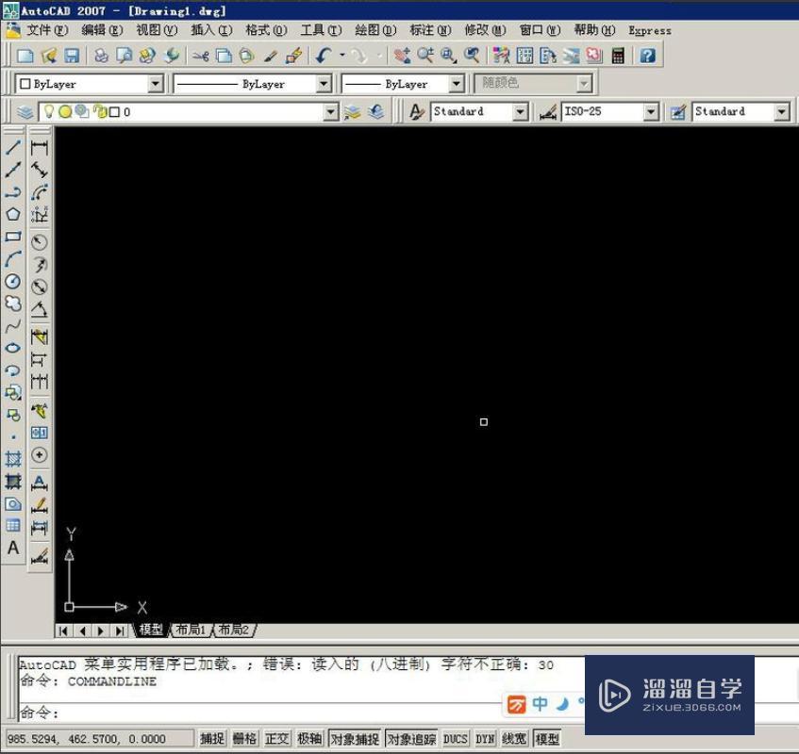Select the Rectangle draw tool
Viewport: 799px width, 754px height.
click(x=13, y=237)
